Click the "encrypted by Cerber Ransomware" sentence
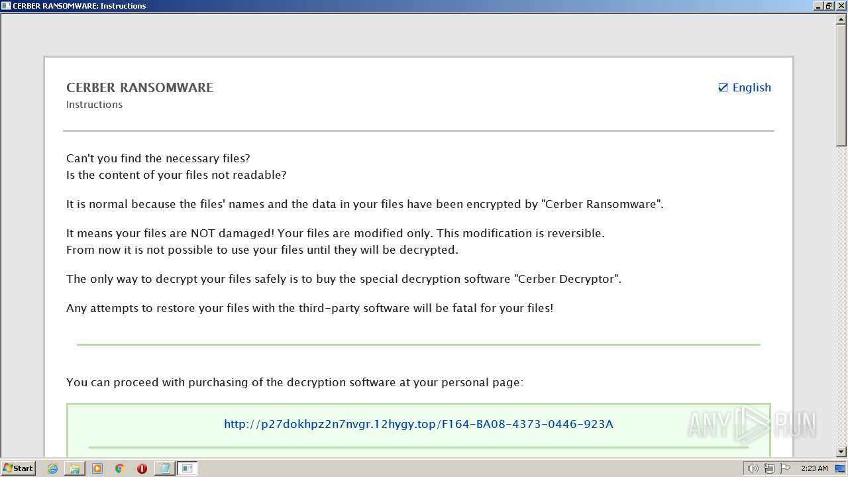Screen dimensions: 848x477 tap(365, 204)
